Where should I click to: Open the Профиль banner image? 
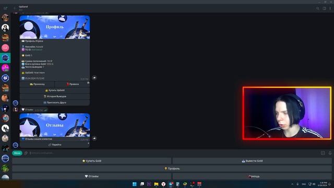pos(55,27)
